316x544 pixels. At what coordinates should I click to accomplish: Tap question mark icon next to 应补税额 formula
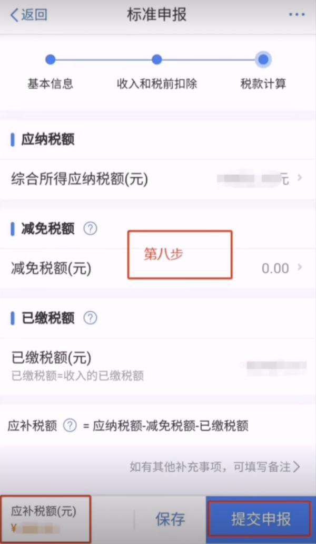pos(70,425)
